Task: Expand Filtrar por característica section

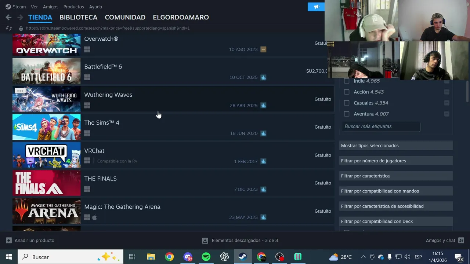Action: point(396,176)
